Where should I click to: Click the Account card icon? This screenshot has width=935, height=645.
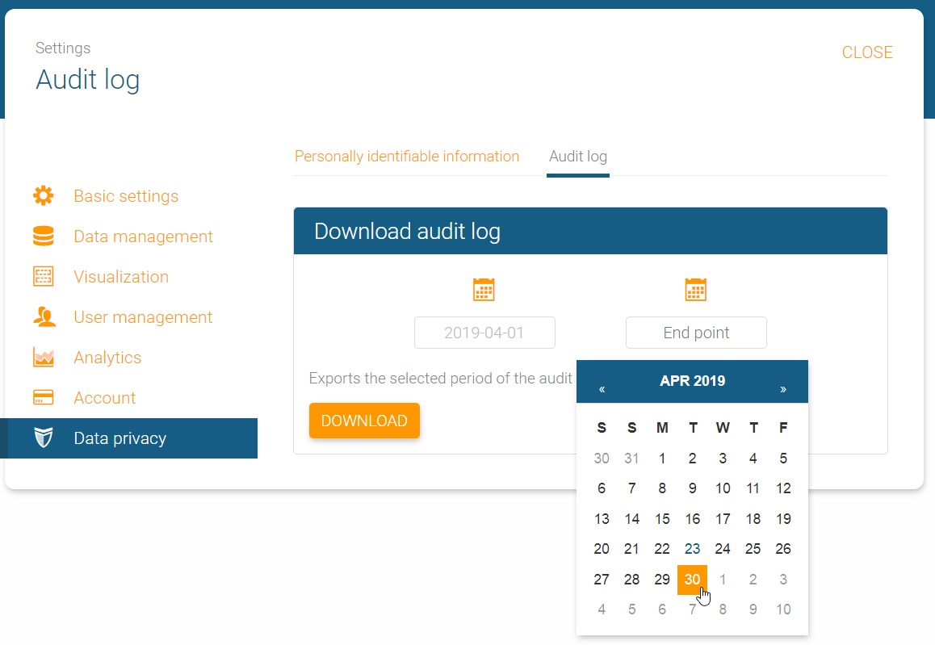point(44,398)
